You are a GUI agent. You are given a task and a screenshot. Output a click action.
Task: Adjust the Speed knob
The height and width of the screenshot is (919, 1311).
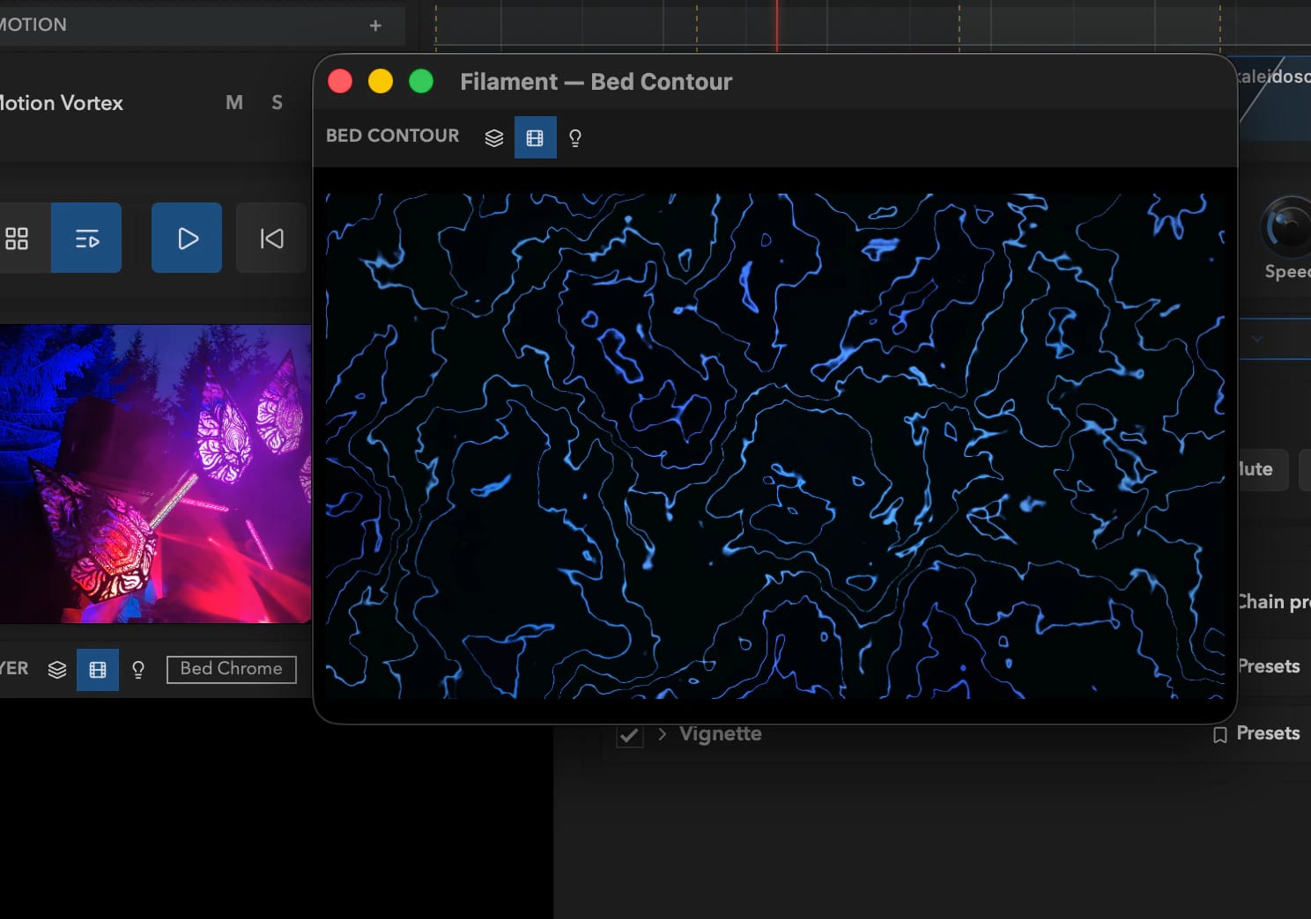coord(1290,227)
